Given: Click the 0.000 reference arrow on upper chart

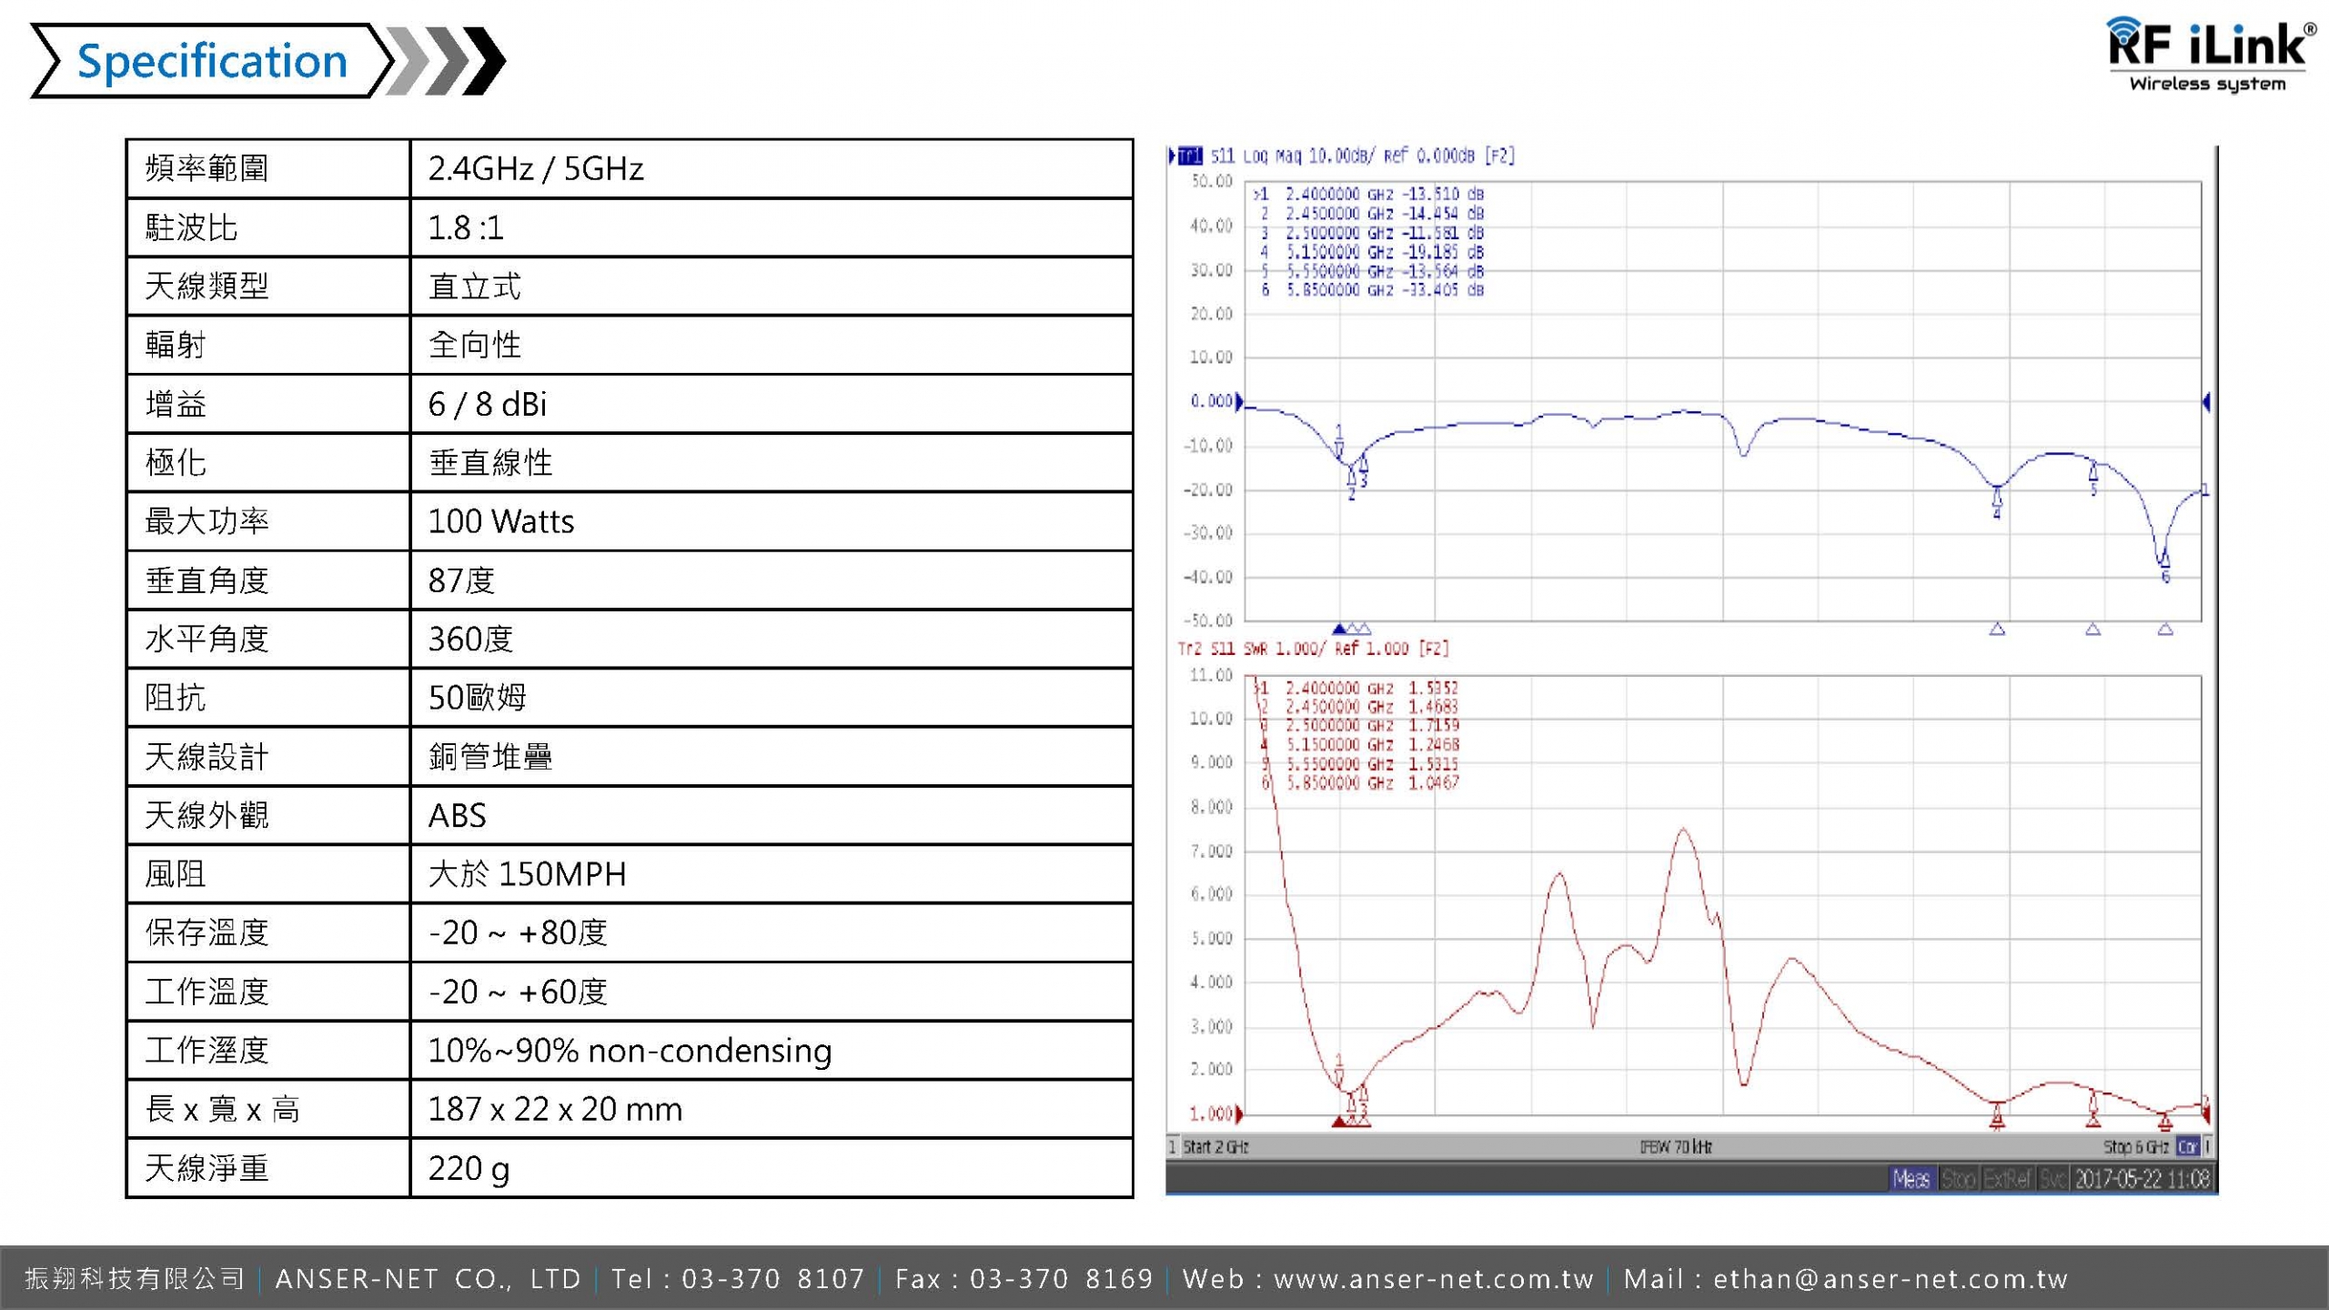Looking at the screenshot, I should [1239, 402].
